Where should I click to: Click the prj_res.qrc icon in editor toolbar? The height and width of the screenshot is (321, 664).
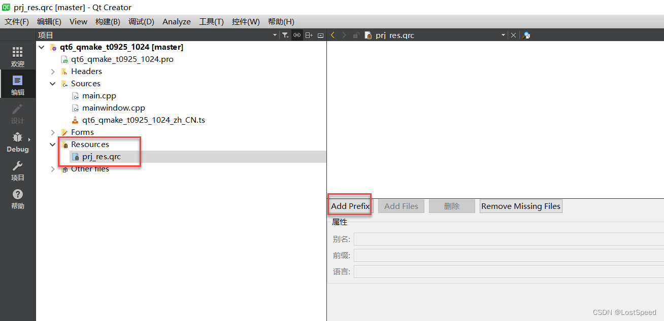[368, 35]
